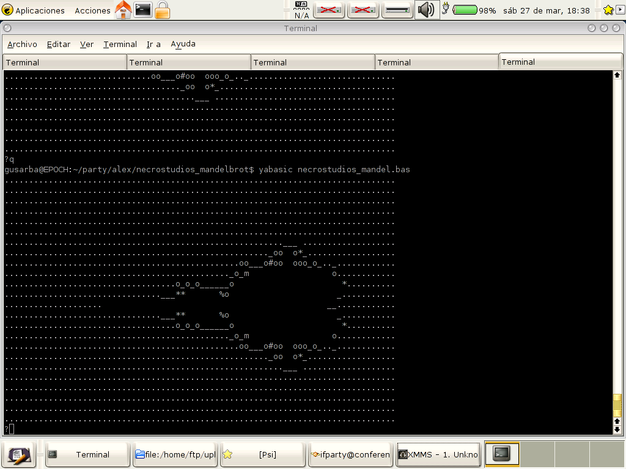
Task: Launch terminal from top panel icon
Action: (143, 10)
